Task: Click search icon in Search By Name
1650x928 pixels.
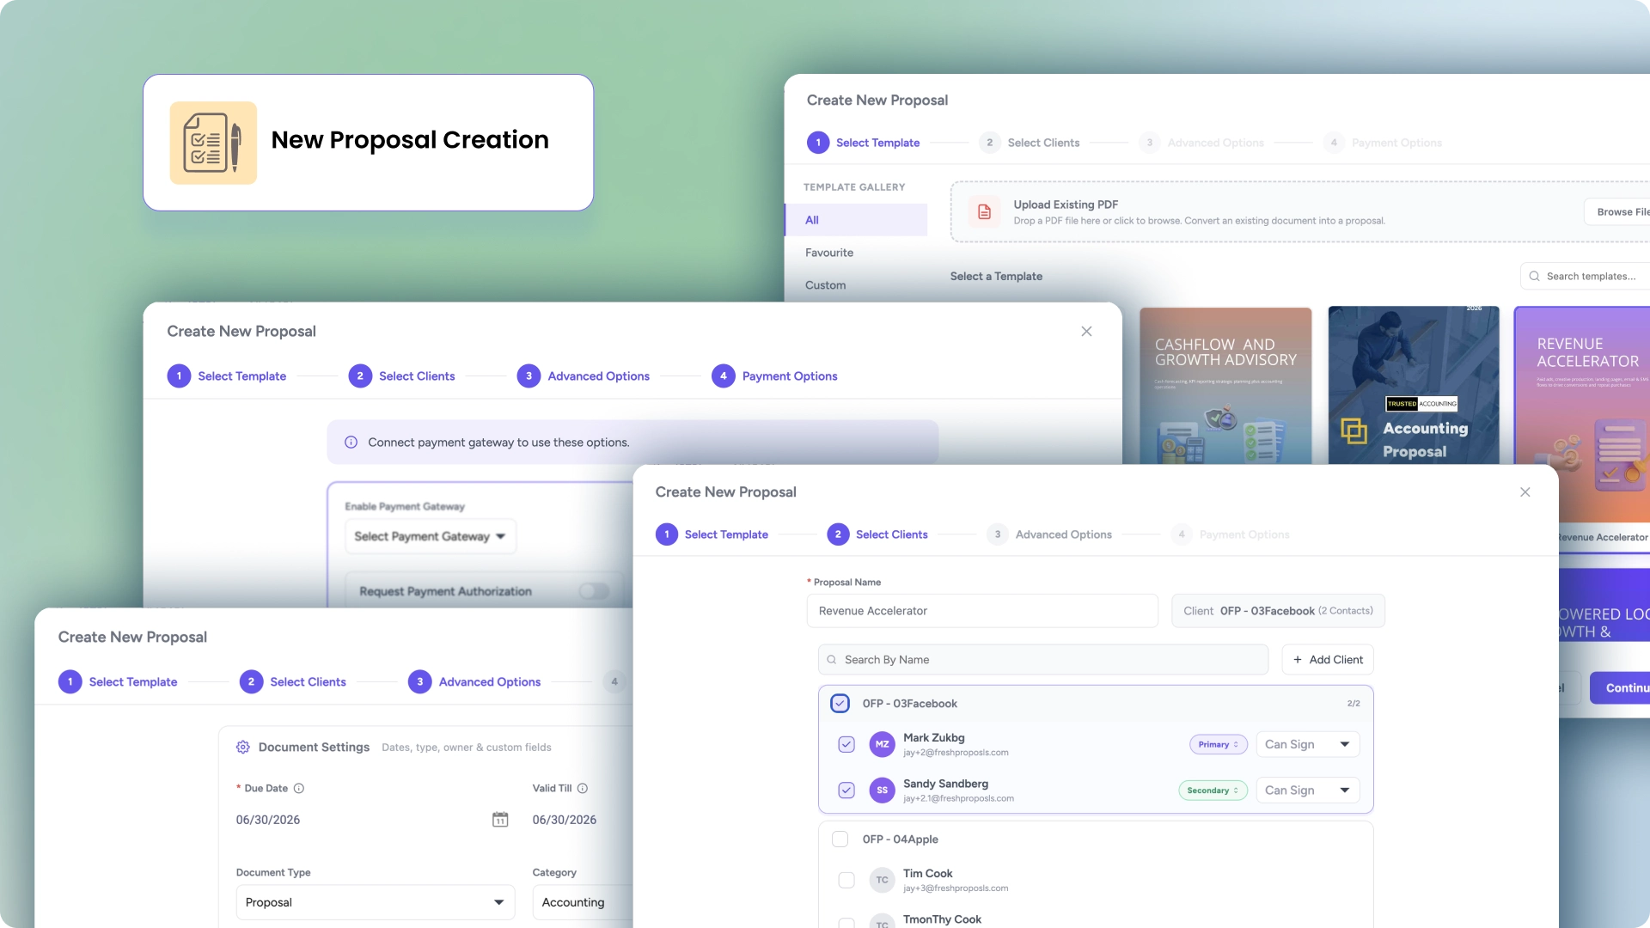Action: click(832, 660)
